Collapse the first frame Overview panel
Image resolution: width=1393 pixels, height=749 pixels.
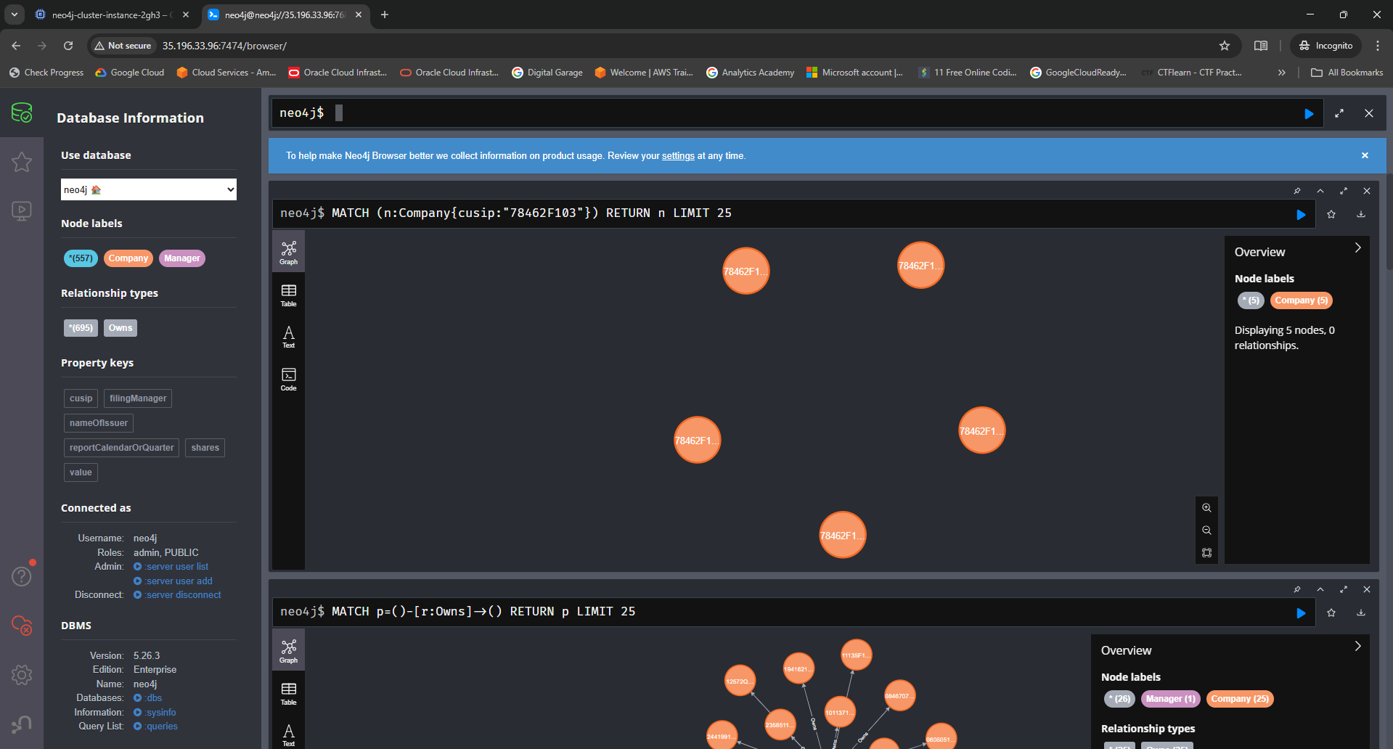(x=1357, y=247)
